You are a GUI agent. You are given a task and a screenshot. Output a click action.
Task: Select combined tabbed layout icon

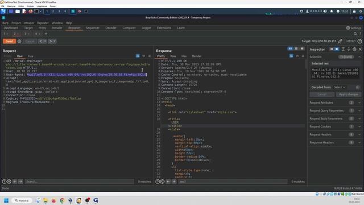[302, 48]
